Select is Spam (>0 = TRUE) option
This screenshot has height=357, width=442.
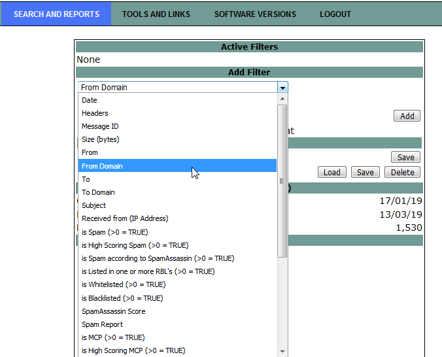point(178,232)
